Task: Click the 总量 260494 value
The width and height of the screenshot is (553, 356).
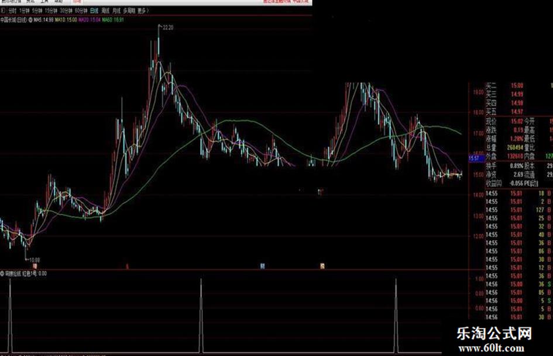Action: pos(515,148)
